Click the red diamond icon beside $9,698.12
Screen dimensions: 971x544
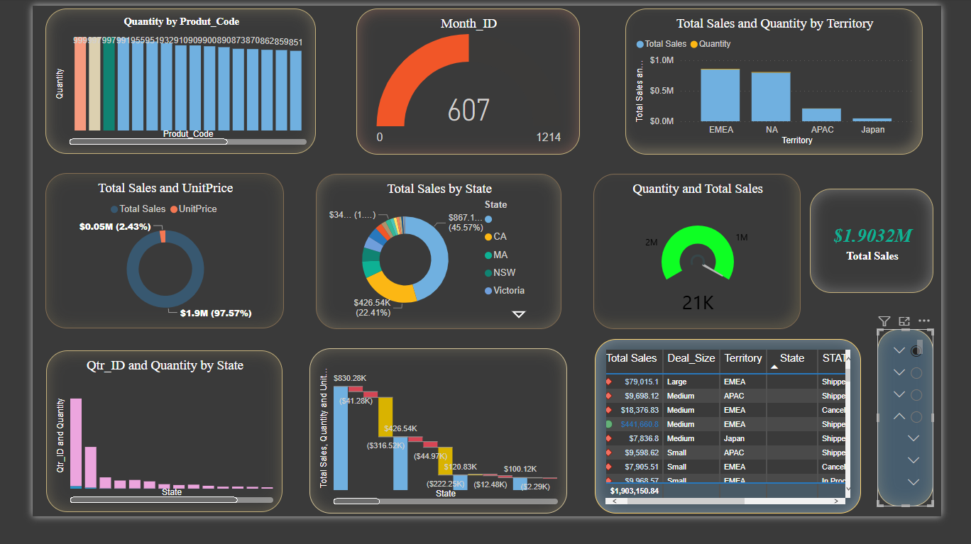tap(608, 396)
